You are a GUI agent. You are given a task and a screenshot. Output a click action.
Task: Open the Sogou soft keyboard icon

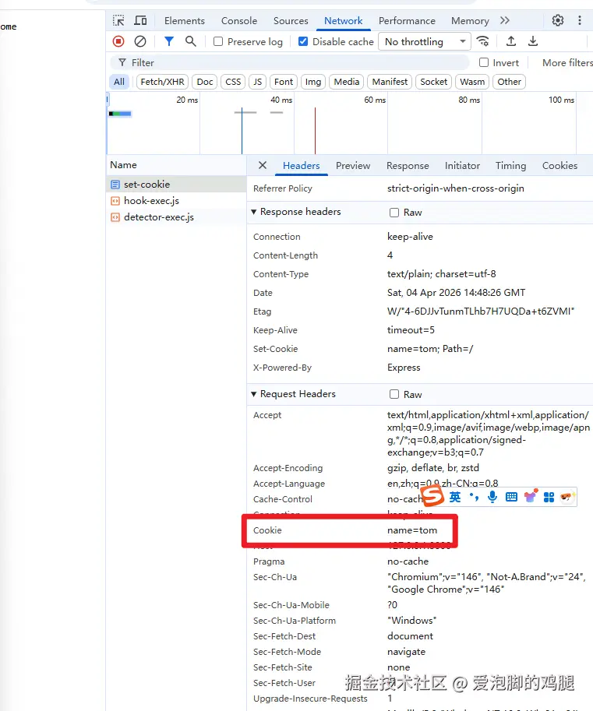tap(511, 497)
